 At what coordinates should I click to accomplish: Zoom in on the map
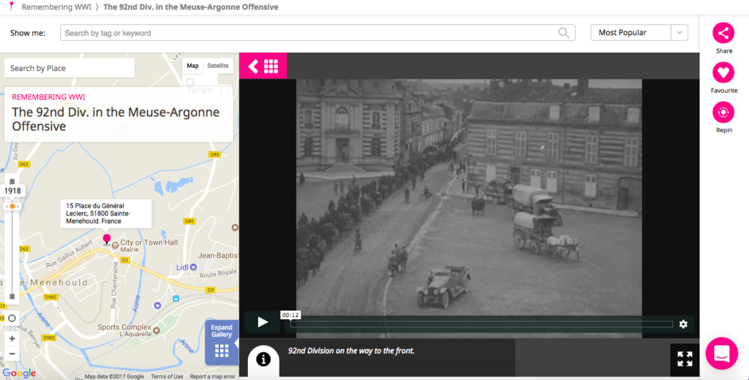point(12,338)
